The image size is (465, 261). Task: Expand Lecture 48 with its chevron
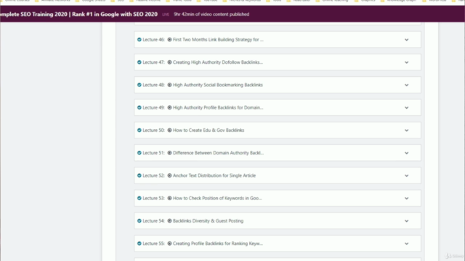(407, 85)
